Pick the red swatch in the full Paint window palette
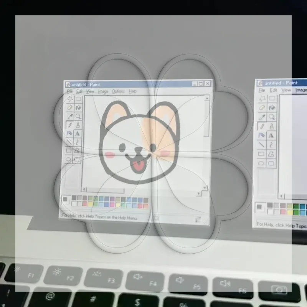The height and width of the screenshot is (307, 307). pyautogui.click(x=85, y=204)
